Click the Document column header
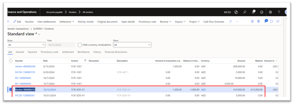 93,61
